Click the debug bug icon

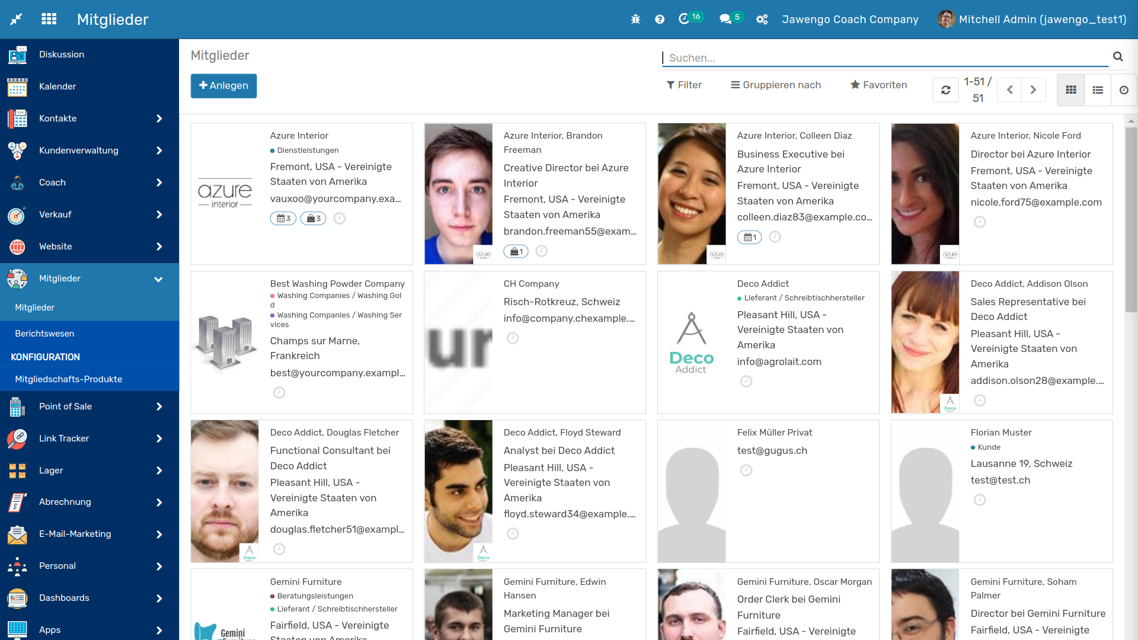click(x=635, y=20)
